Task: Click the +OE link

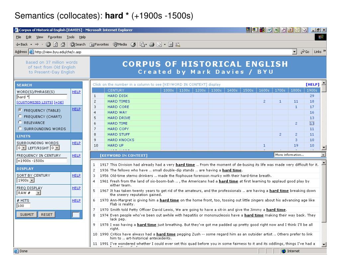Action: click(x=59, y=102)
